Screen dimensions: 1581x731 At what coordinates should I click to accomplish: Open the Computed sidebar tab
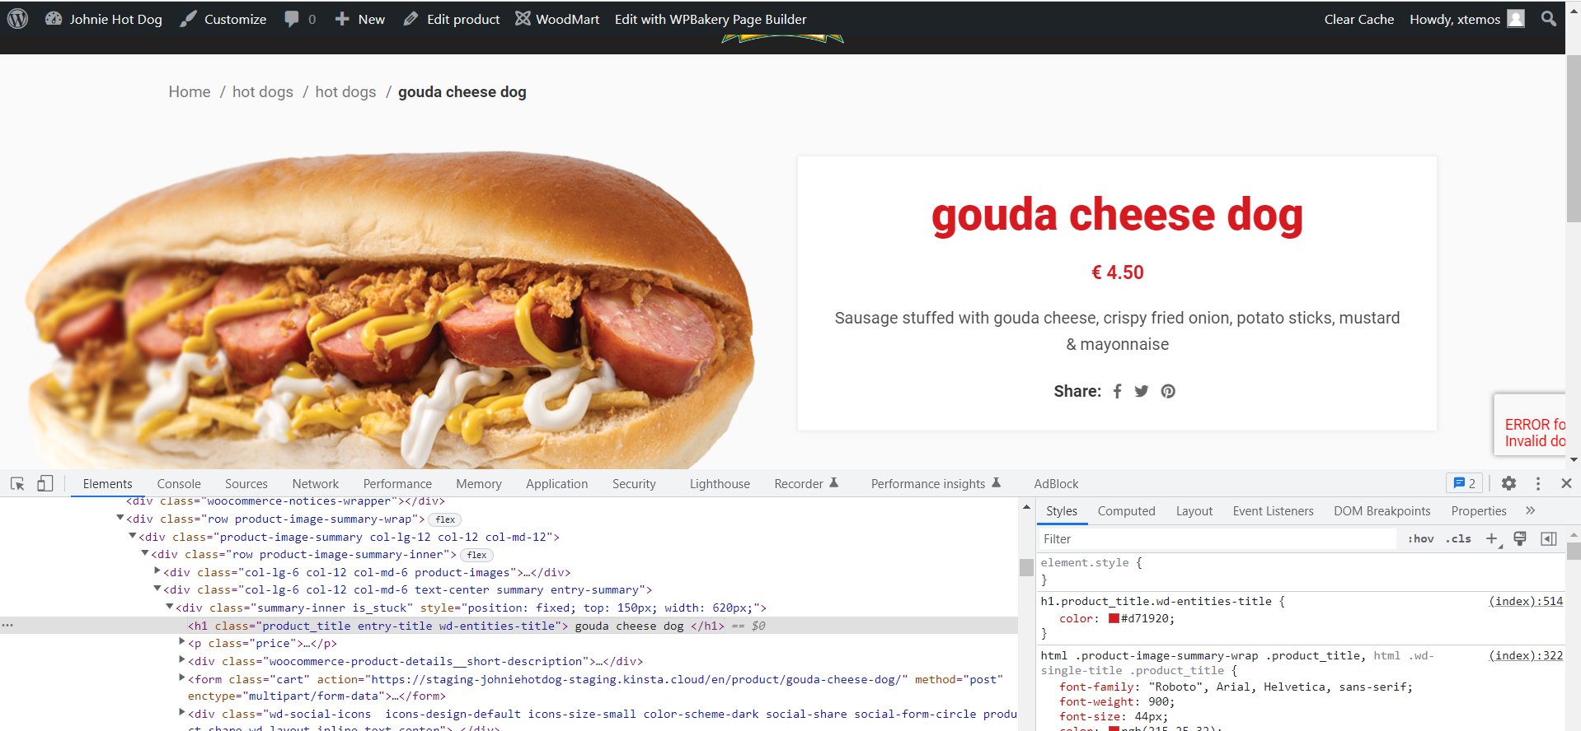click(x=1126, y=511)
